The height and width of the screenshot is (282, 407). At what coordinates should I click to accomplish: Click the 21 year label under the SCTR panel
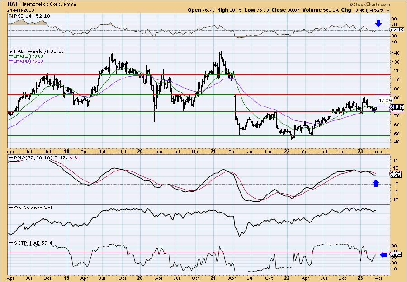213,278
